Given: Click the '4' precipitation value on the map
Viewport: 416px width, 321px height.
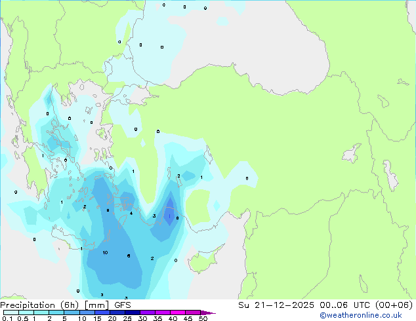Looking at the screenshot, I should point(131,213).
